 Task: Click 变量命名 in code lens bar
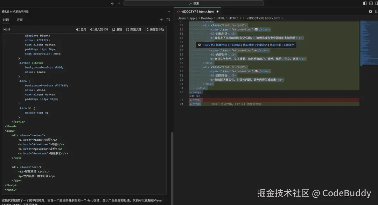(x=262, y=45)
